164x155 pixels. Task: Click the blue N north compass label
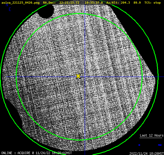tap(7, 5)
